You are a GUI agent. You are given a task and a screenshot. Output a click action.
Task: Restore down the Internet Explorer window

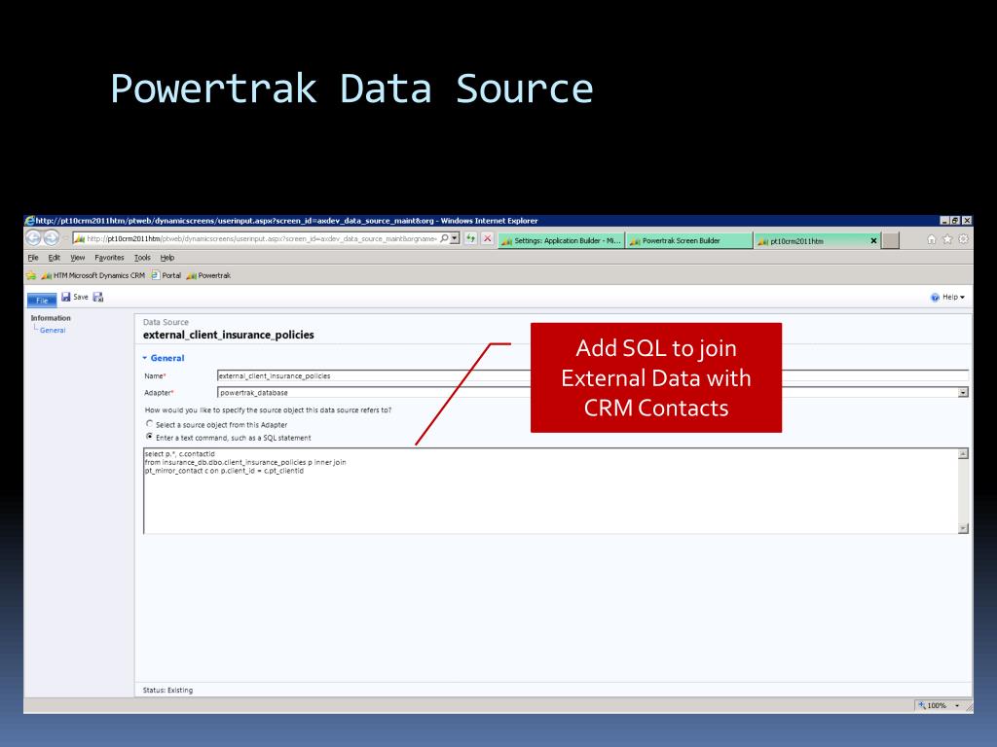point(955,221)
